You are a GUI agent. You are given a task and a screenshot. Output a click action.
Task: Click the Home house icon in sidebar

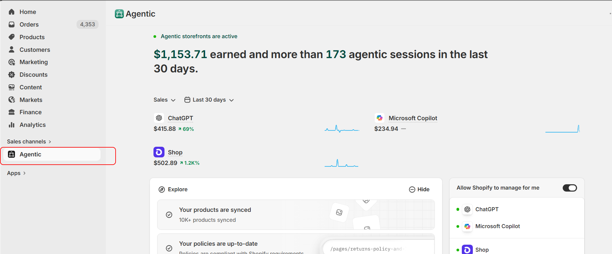point(12,12)
